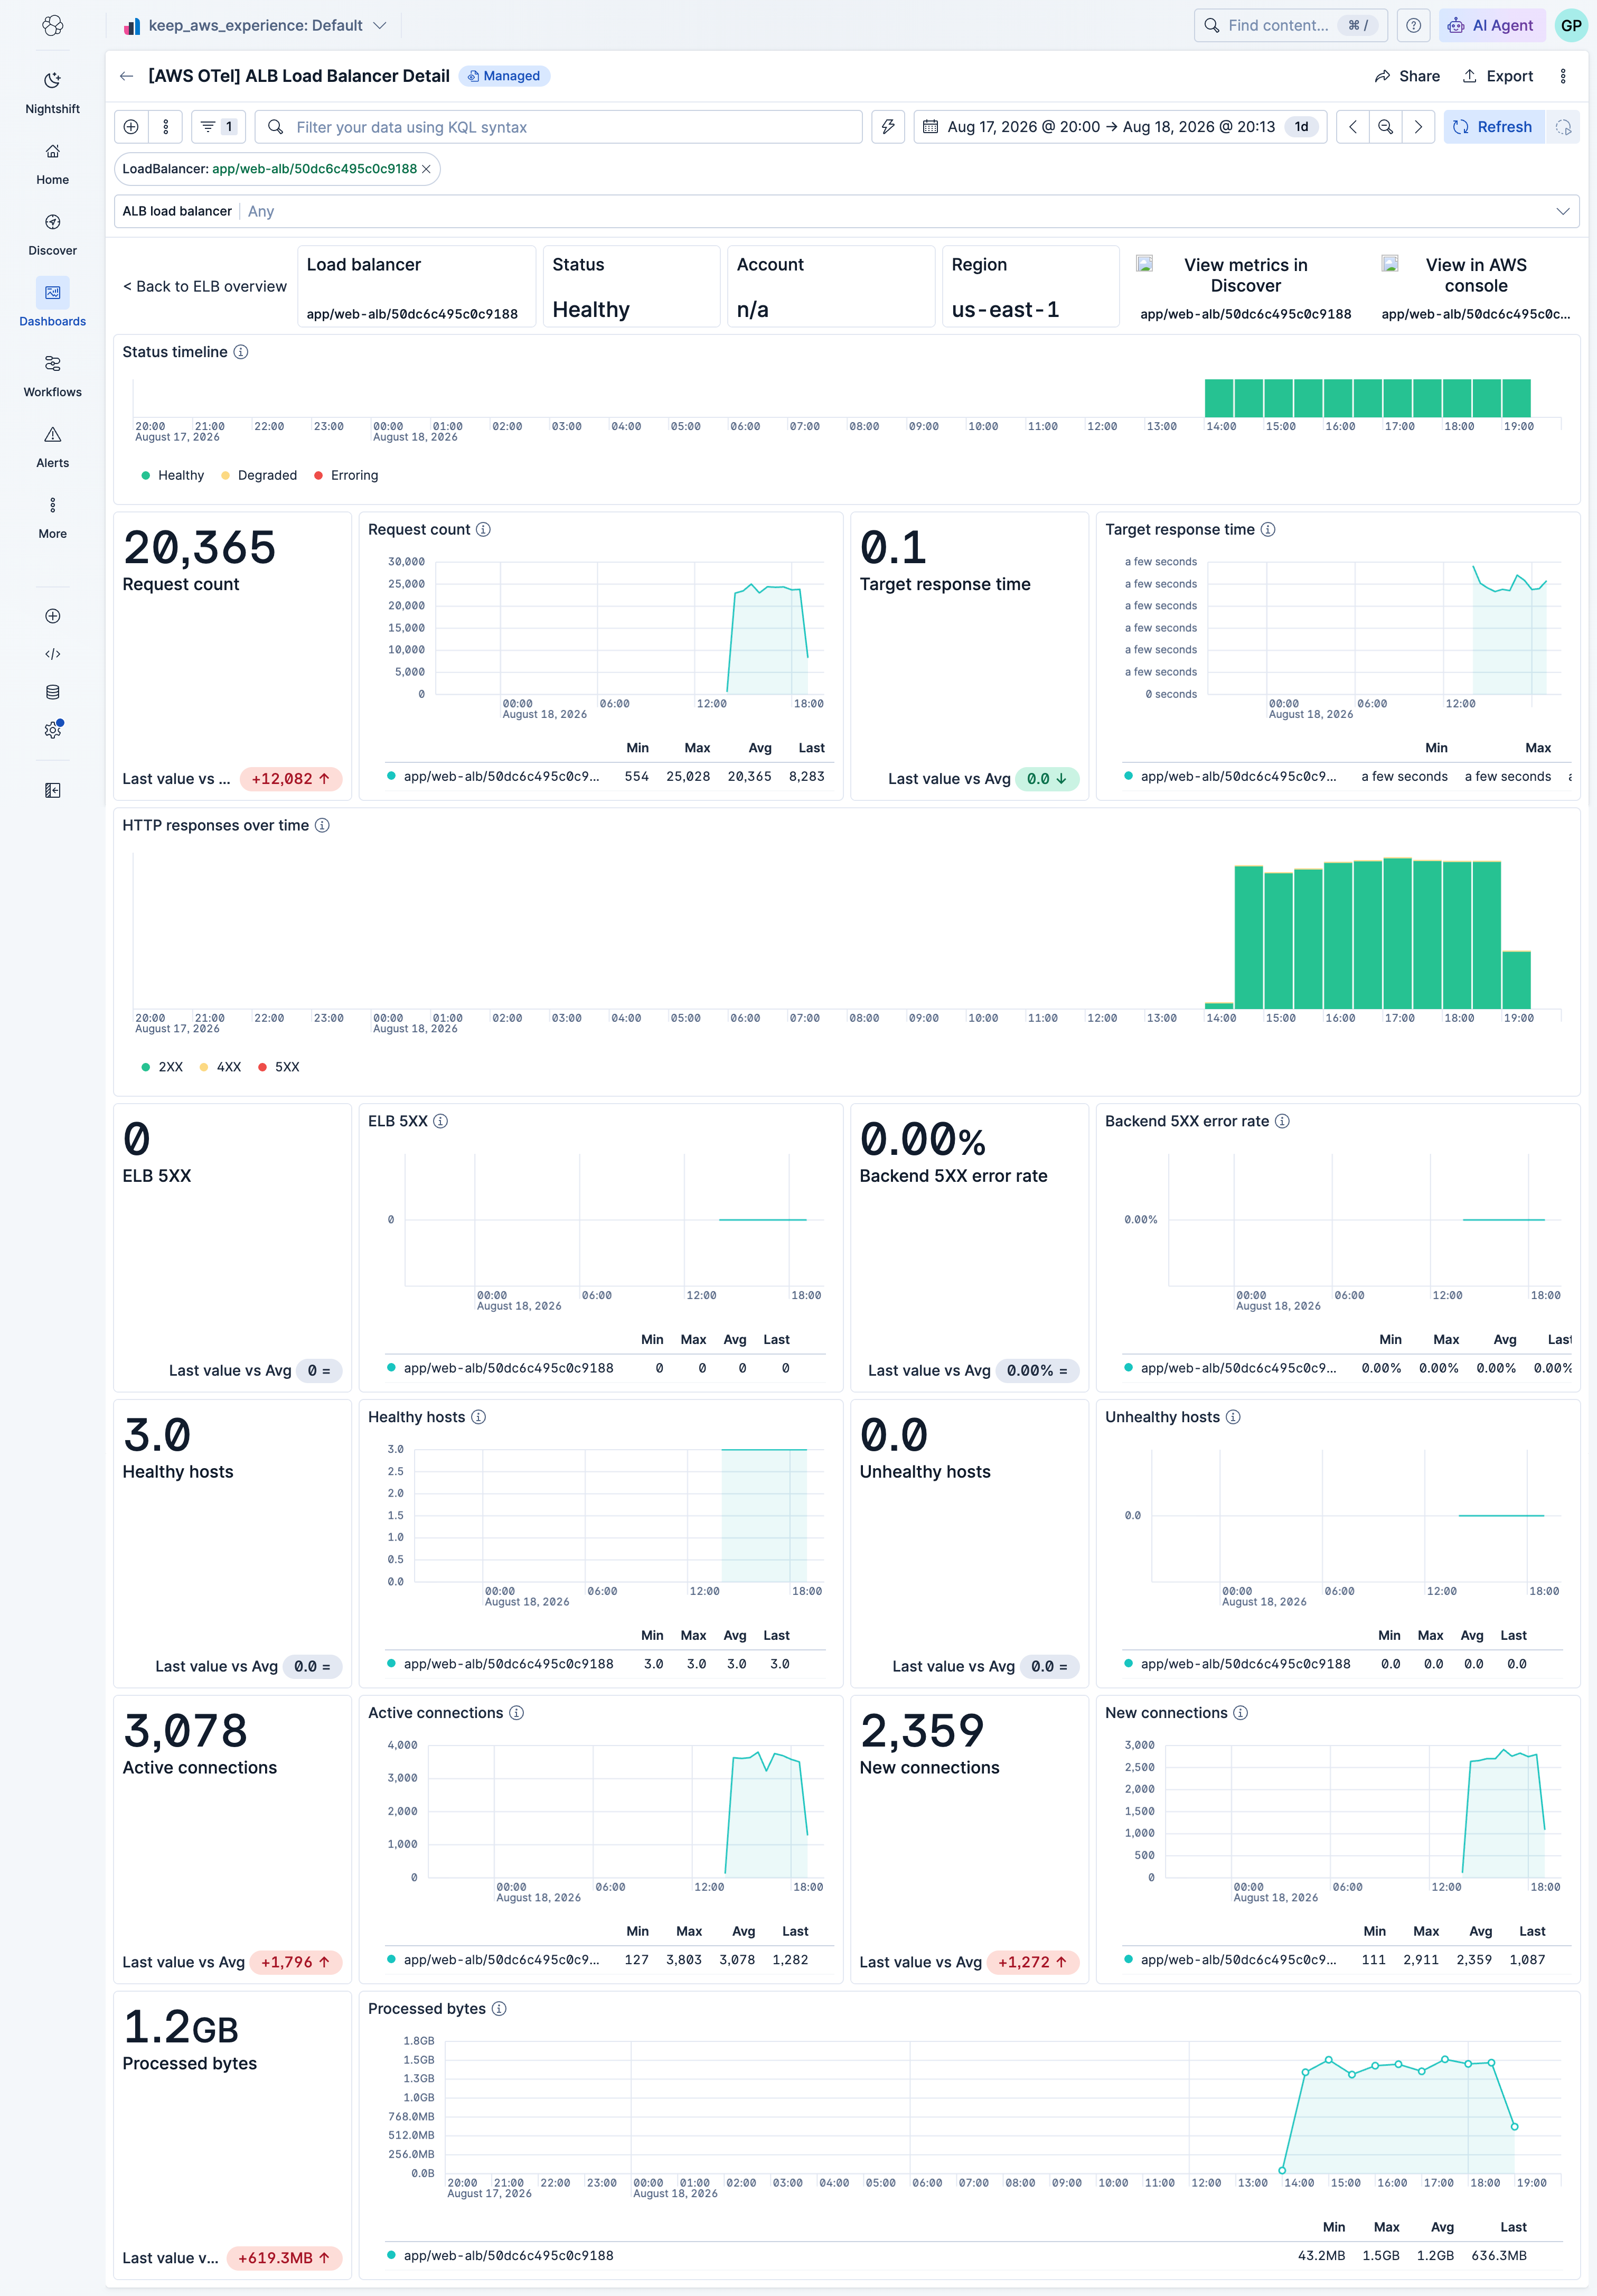Click the ELB 5XX legend series dot
The image size is (1597, 2296).
tap(392, 1368)
